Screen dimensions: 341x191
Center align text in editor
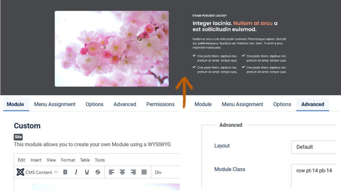tap(122, 172)
